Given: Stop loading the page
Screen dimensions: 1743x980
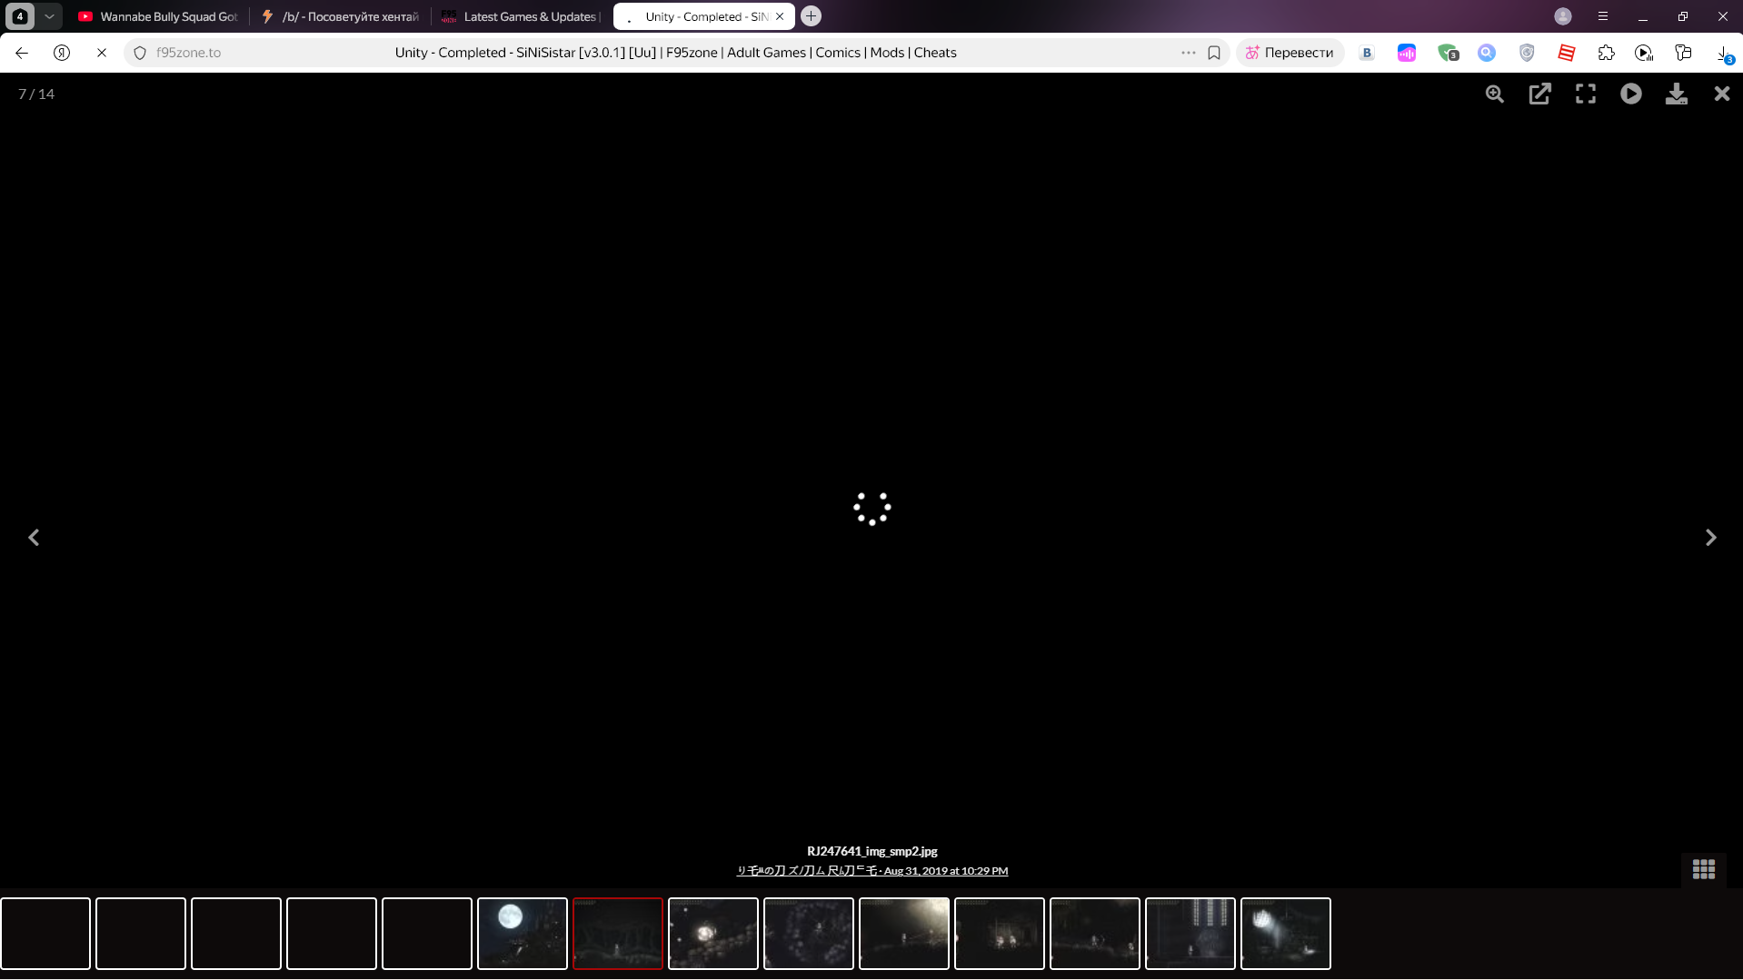Looking at the screenshot, I should [x=102, y=53].
